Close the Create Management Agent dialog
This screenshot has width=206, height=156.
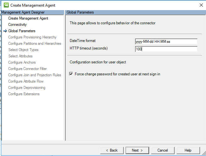[x=201, y=5]
